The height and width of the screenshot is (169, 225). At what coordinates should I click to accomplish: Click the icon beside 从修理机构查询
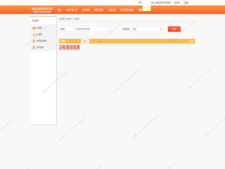click(x=34, y=41)
